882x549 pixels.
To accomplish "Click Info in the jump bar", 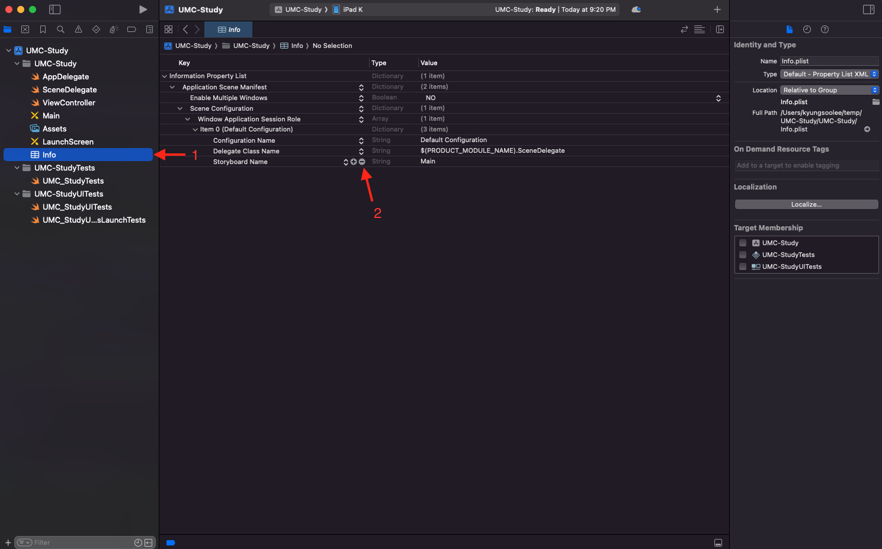I will tap(292, 46).
